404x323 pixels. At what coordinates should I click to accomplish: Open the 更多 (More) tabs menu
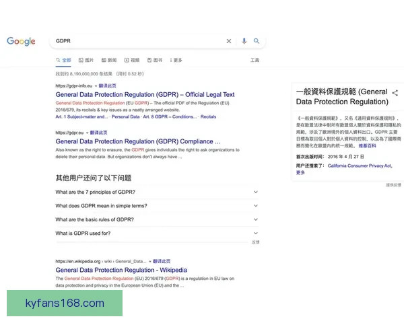coord(176,60)
